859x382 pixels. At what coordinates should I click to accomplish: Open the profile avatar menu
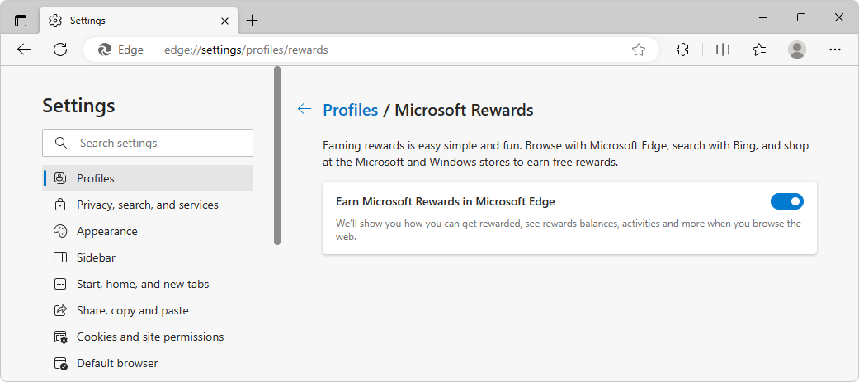coord(797,50)
